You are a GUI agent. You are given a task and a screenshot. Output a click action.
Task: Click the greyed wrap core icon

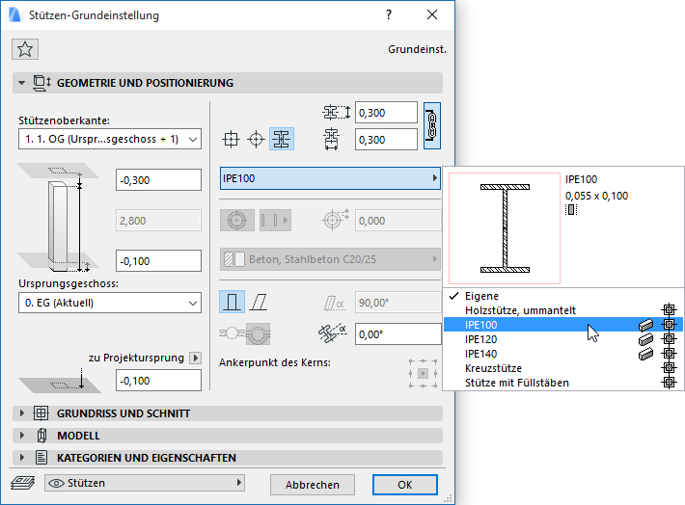click(x=236, y=221)
